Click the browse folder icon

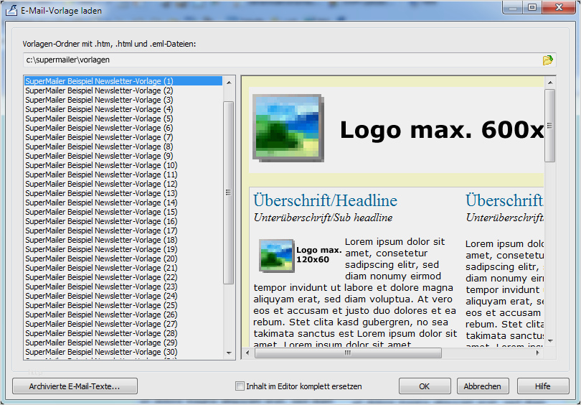point(548,60)
